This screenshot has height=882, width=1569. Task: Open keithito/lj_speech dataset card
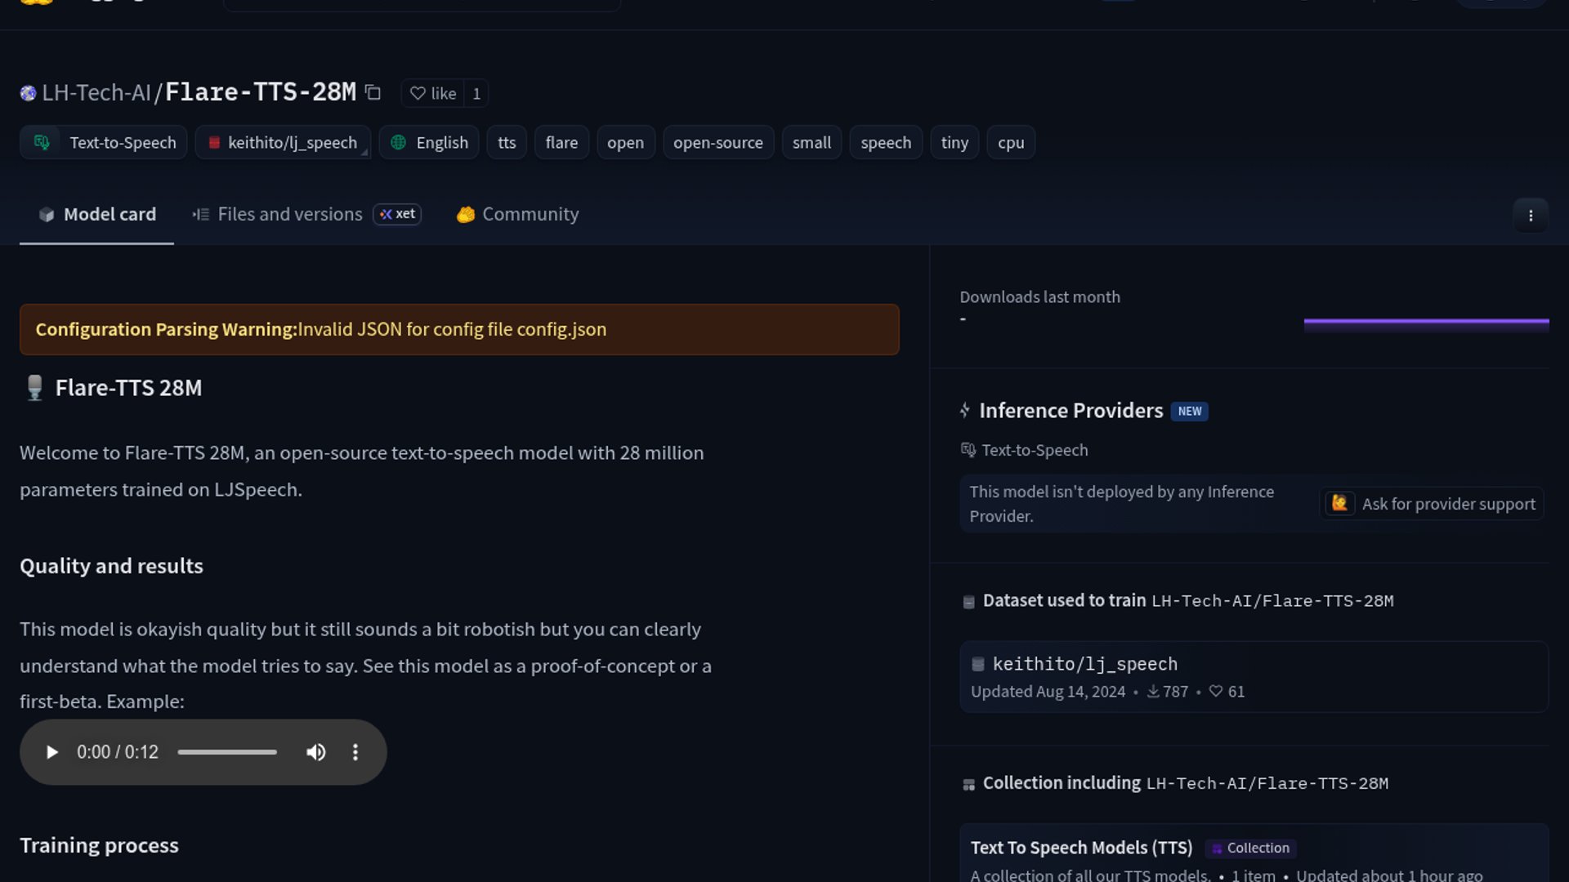(x=1254, y=677)
